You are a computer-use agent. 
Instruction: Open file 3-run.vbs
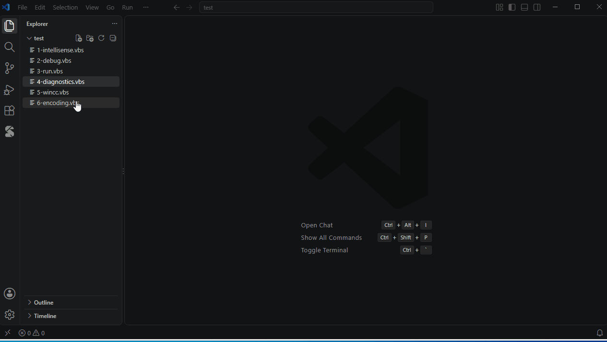(71, 71)
